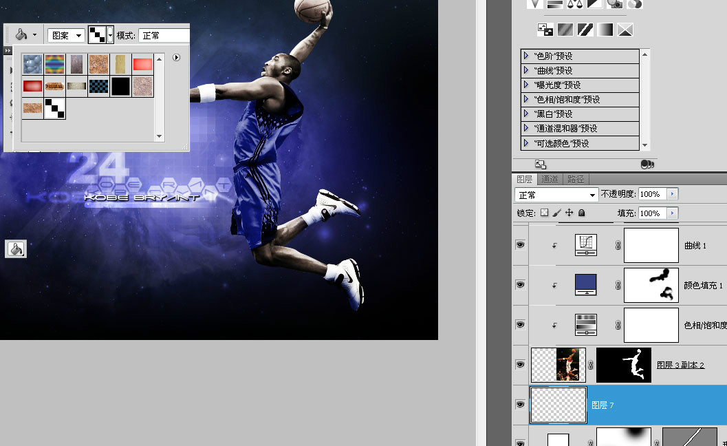Toggle mask link on 图层 3 副本 2
Viewport: 727px width, 446px height.
click(591, 365)
